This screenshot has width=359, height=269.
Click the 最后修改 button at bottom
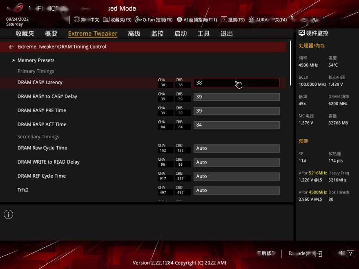[x=266, y=253]
